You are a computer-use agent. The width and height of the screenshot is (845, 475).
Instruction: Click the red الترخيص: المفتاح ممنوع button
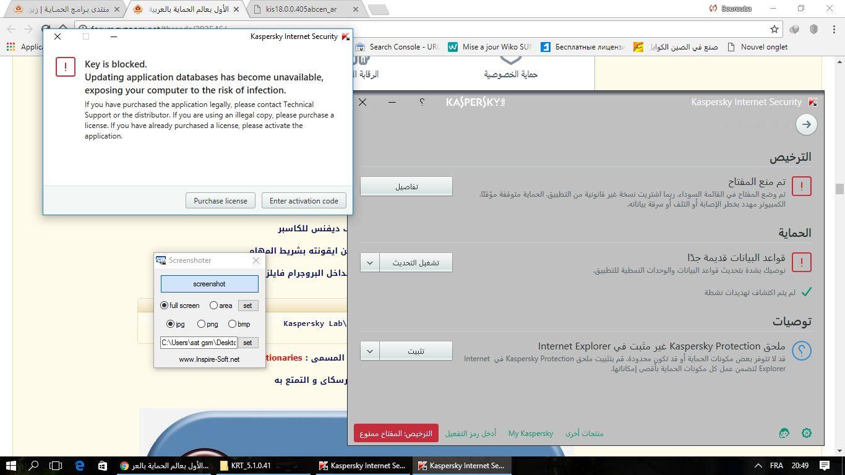[396, 433]
